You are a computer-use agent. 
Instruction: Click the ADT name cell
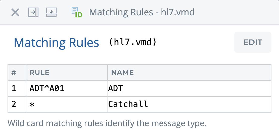[116, 88]
